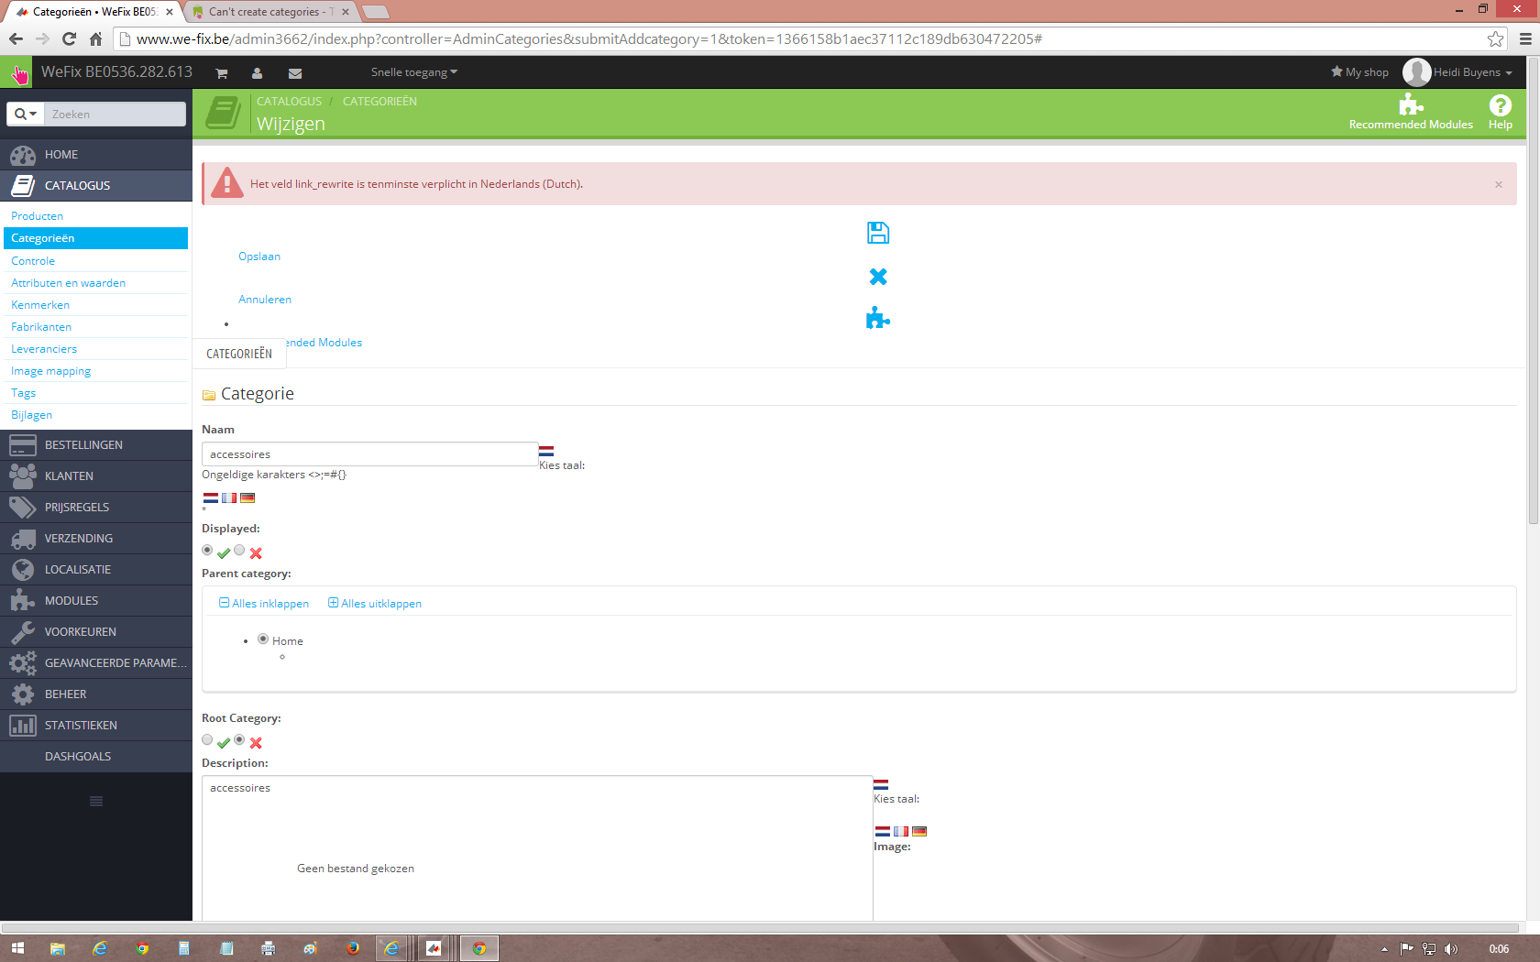Open the Chrome menu icon
1540x962 pixels.
tap(1525, 38)
